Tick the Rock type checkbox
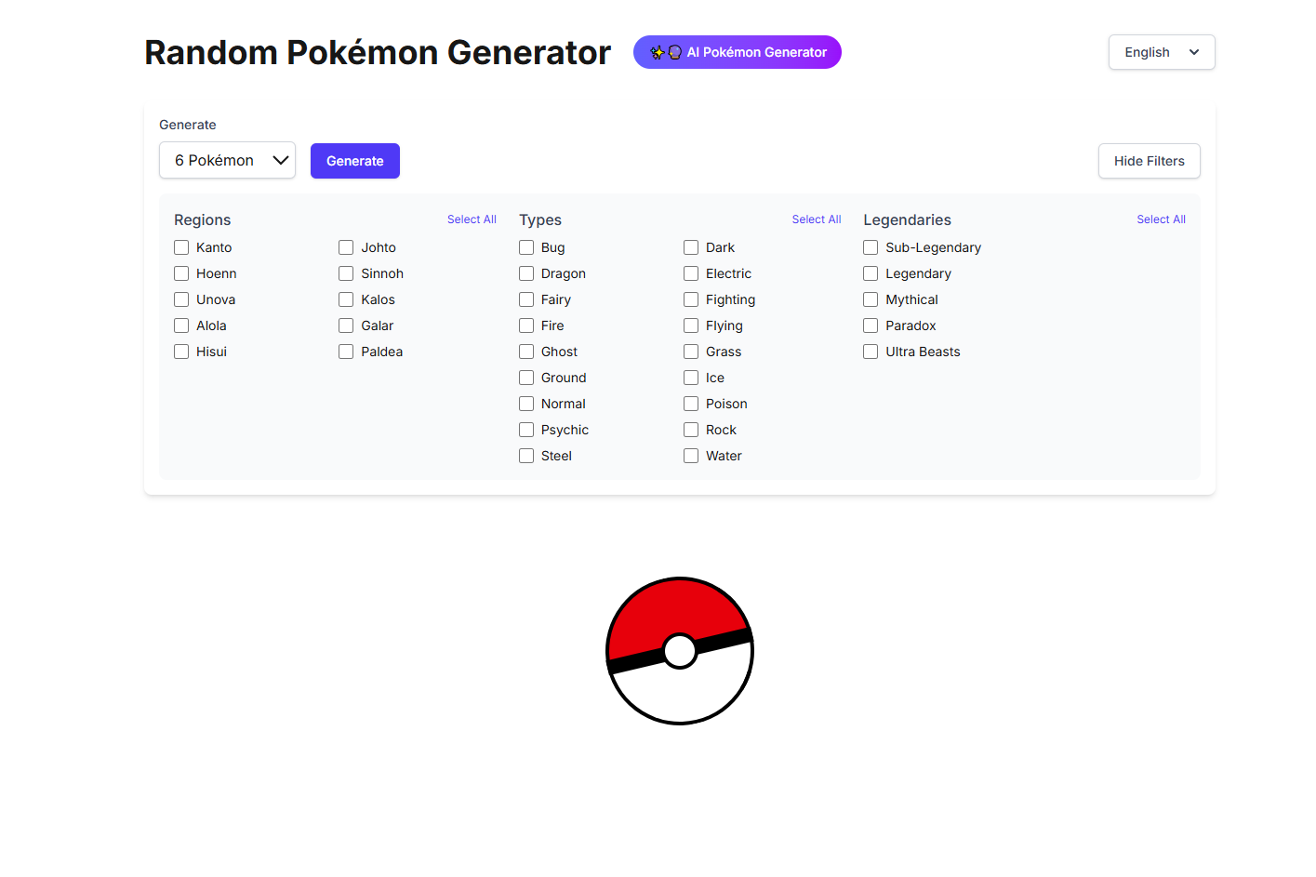Viewport: 1316px width, 877px height. (691, 430)
